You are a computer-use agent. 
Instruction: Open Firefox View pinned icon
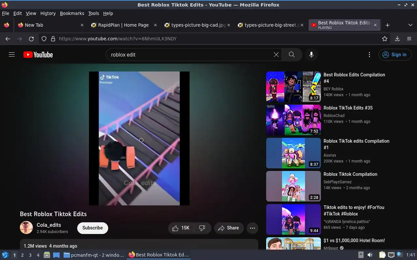6,25
